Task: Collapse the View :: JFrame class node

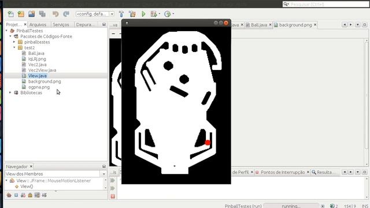Action: click(x=6, y=181)
